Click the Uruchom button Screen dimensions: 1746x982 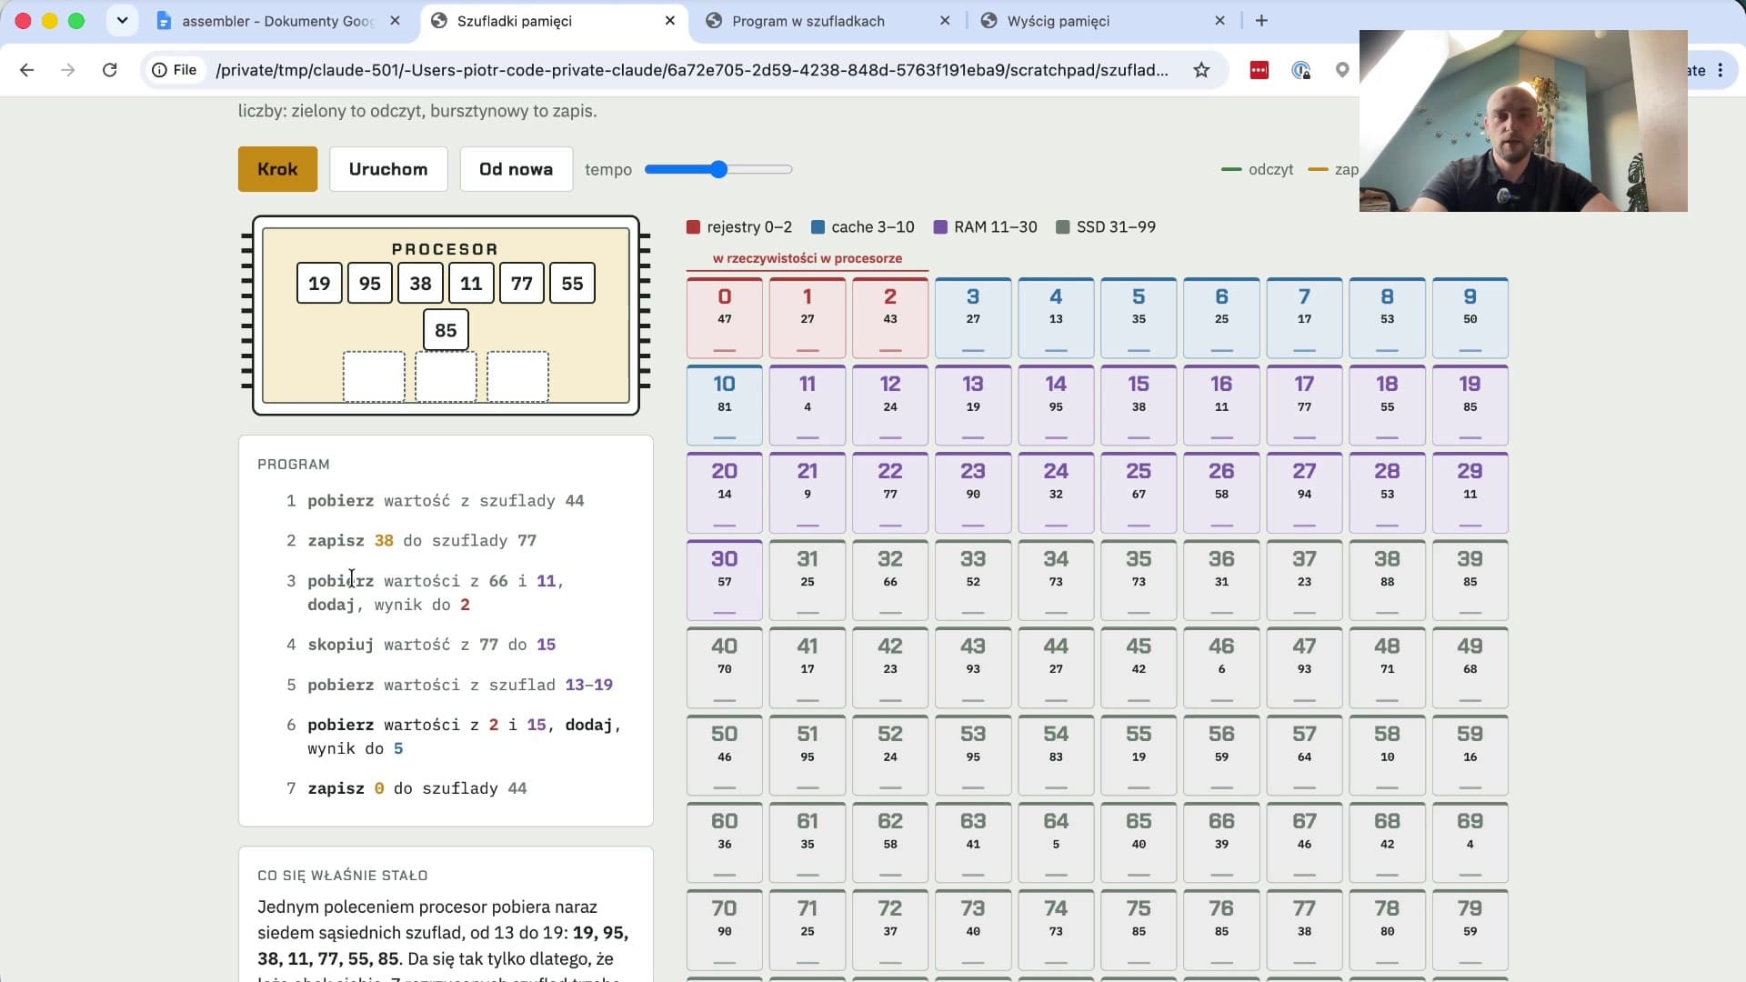tap(388, 169)
